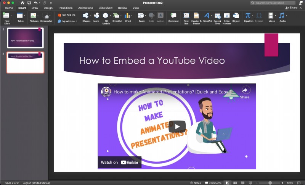Image resolution: width=305 pixels, height=185 pixels.
Task: Expand the 3D Models dropdown arrow
Action: coord(110,15)
